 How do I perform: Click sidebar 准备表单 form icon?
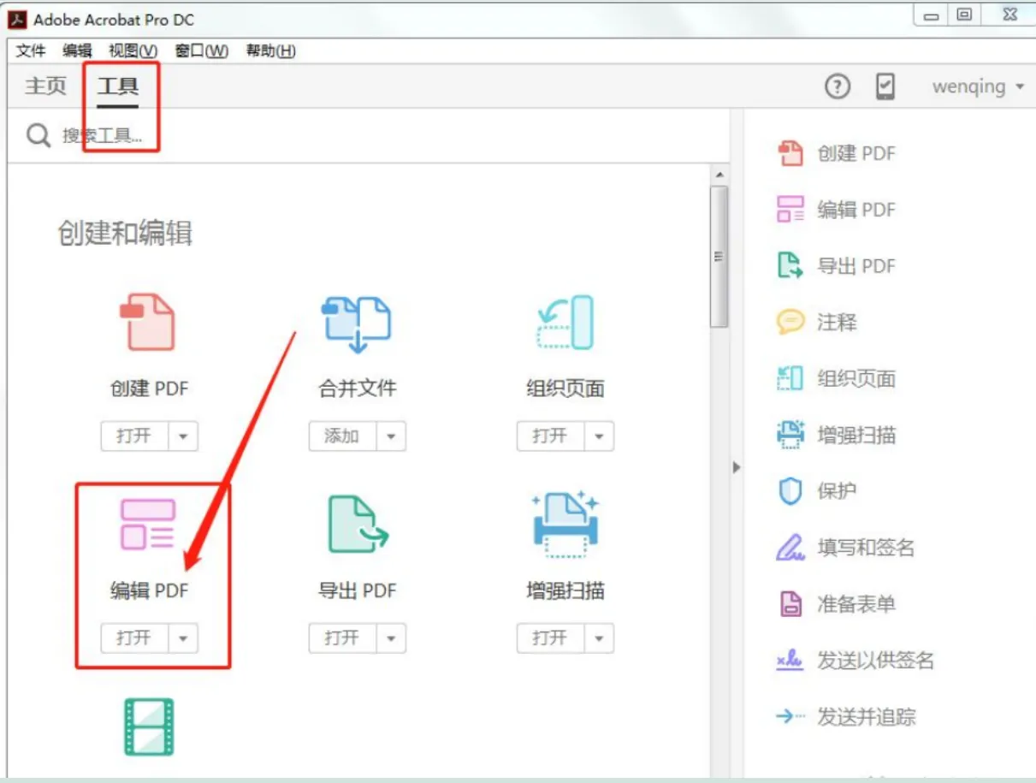790,604
